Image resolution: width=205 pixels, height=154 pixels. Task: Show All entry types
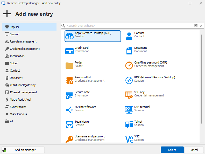[x=29, y=121]
